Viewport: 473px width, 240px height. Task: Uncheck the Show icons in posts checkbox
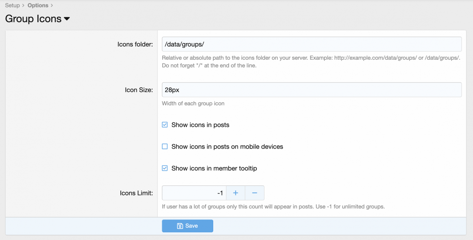pyautogui.click(x=165, y=125)
